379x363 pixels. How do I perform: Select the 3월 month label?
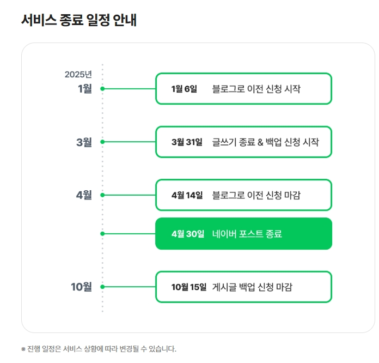click(x=84, y=142)
